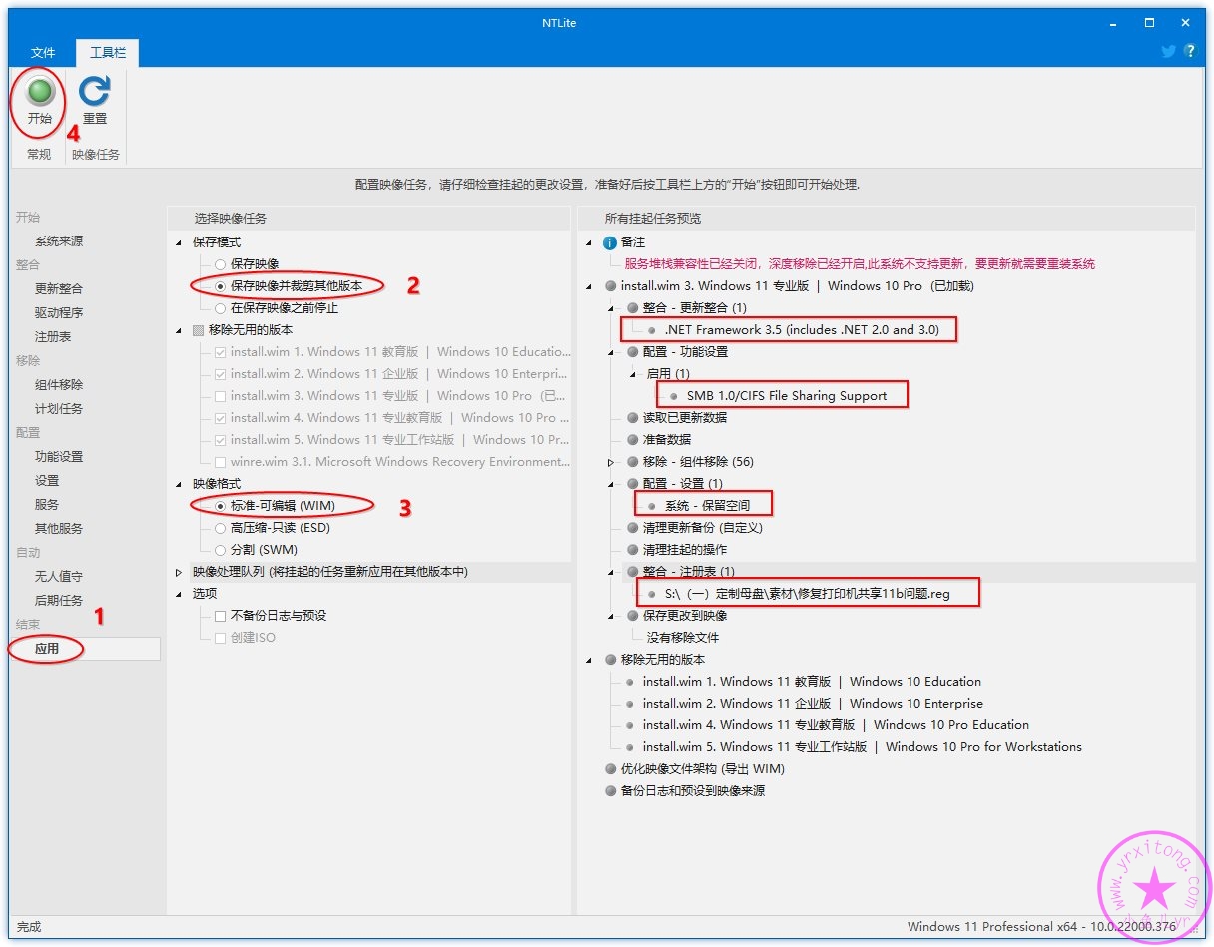Image resolution: width=1214 pixels, height=947 pixels.
Task: Open the 无人值守 sidebar page
Action: click(59, 577)
